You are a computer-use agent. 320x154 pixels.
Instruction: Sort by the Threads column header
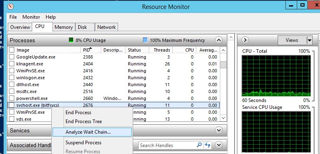pos(161,50)
